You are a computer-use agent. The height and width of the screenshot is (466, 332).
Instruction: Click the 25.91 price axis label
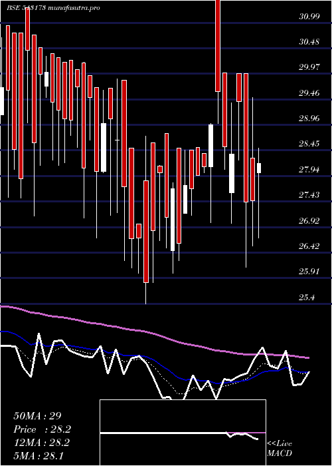coord(309,272)
